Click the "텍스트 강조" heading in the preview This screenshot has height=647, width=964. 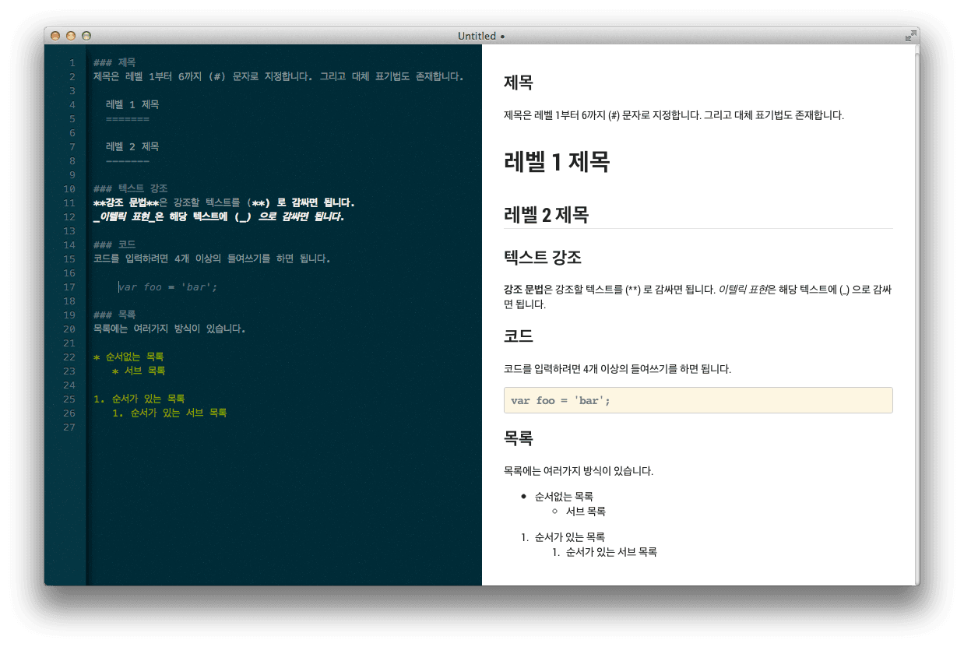click(543, 257)
